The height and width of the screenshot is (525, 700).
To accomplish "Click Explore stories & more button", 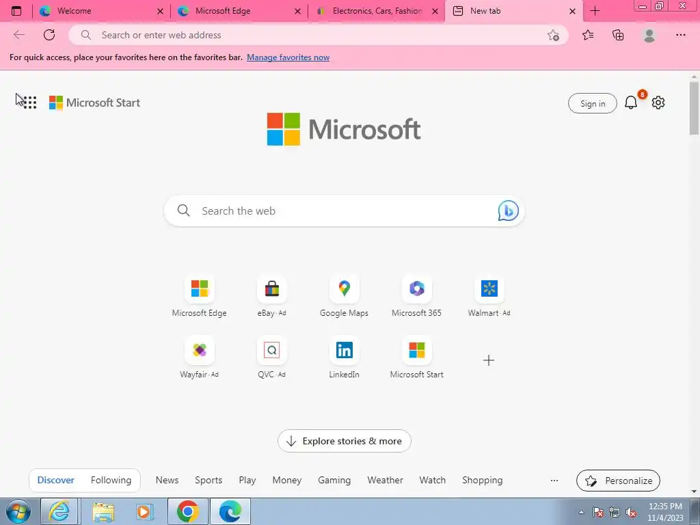I will (345, 441).
